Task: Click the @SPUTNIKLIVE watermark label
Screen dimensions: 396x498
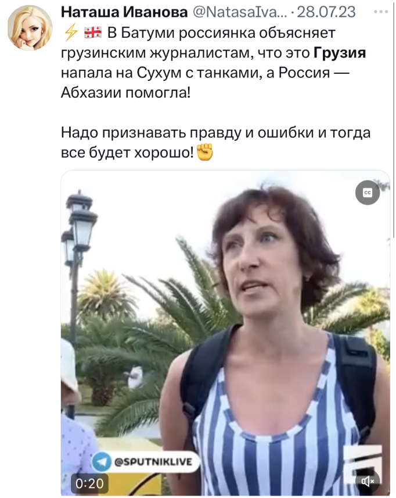Action: (x=153, y=461)
